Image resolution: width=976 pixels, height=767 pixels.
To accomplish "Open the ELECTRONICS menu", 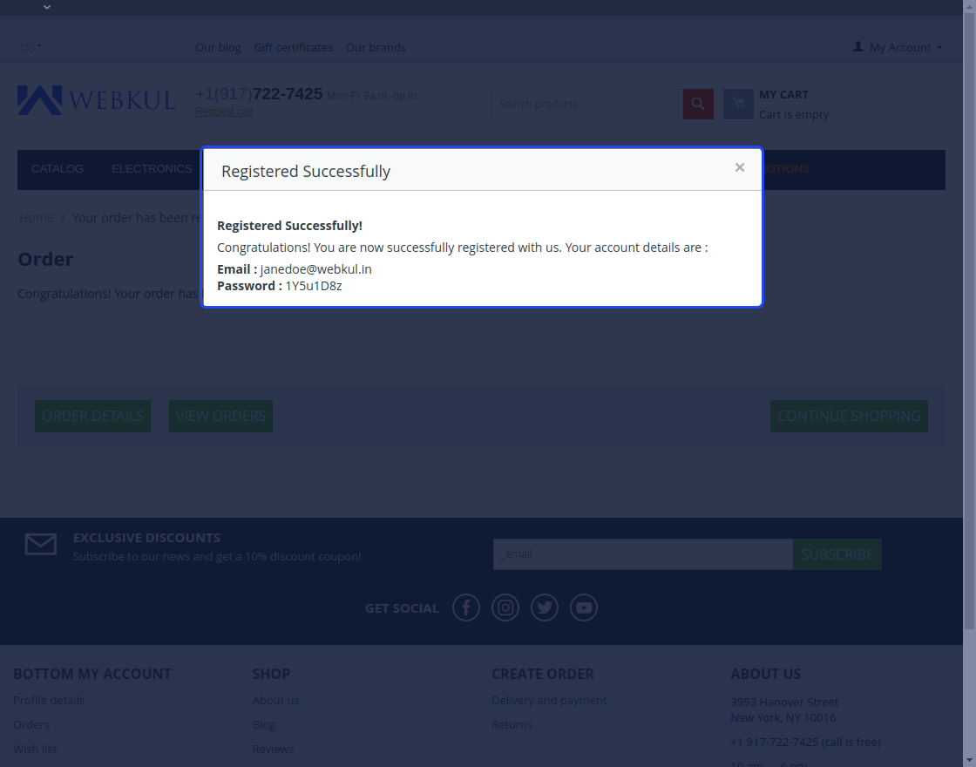I will [x=152, y=169].
